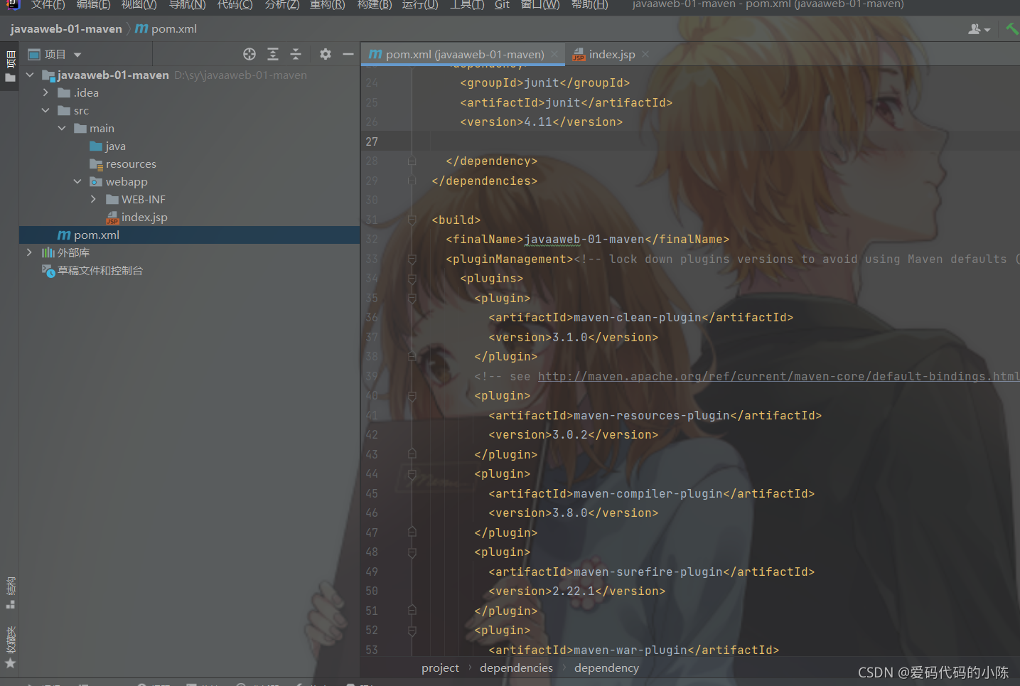Collapse the src folder
This screenshot has height=686, width=1020.
click(45, 110)
